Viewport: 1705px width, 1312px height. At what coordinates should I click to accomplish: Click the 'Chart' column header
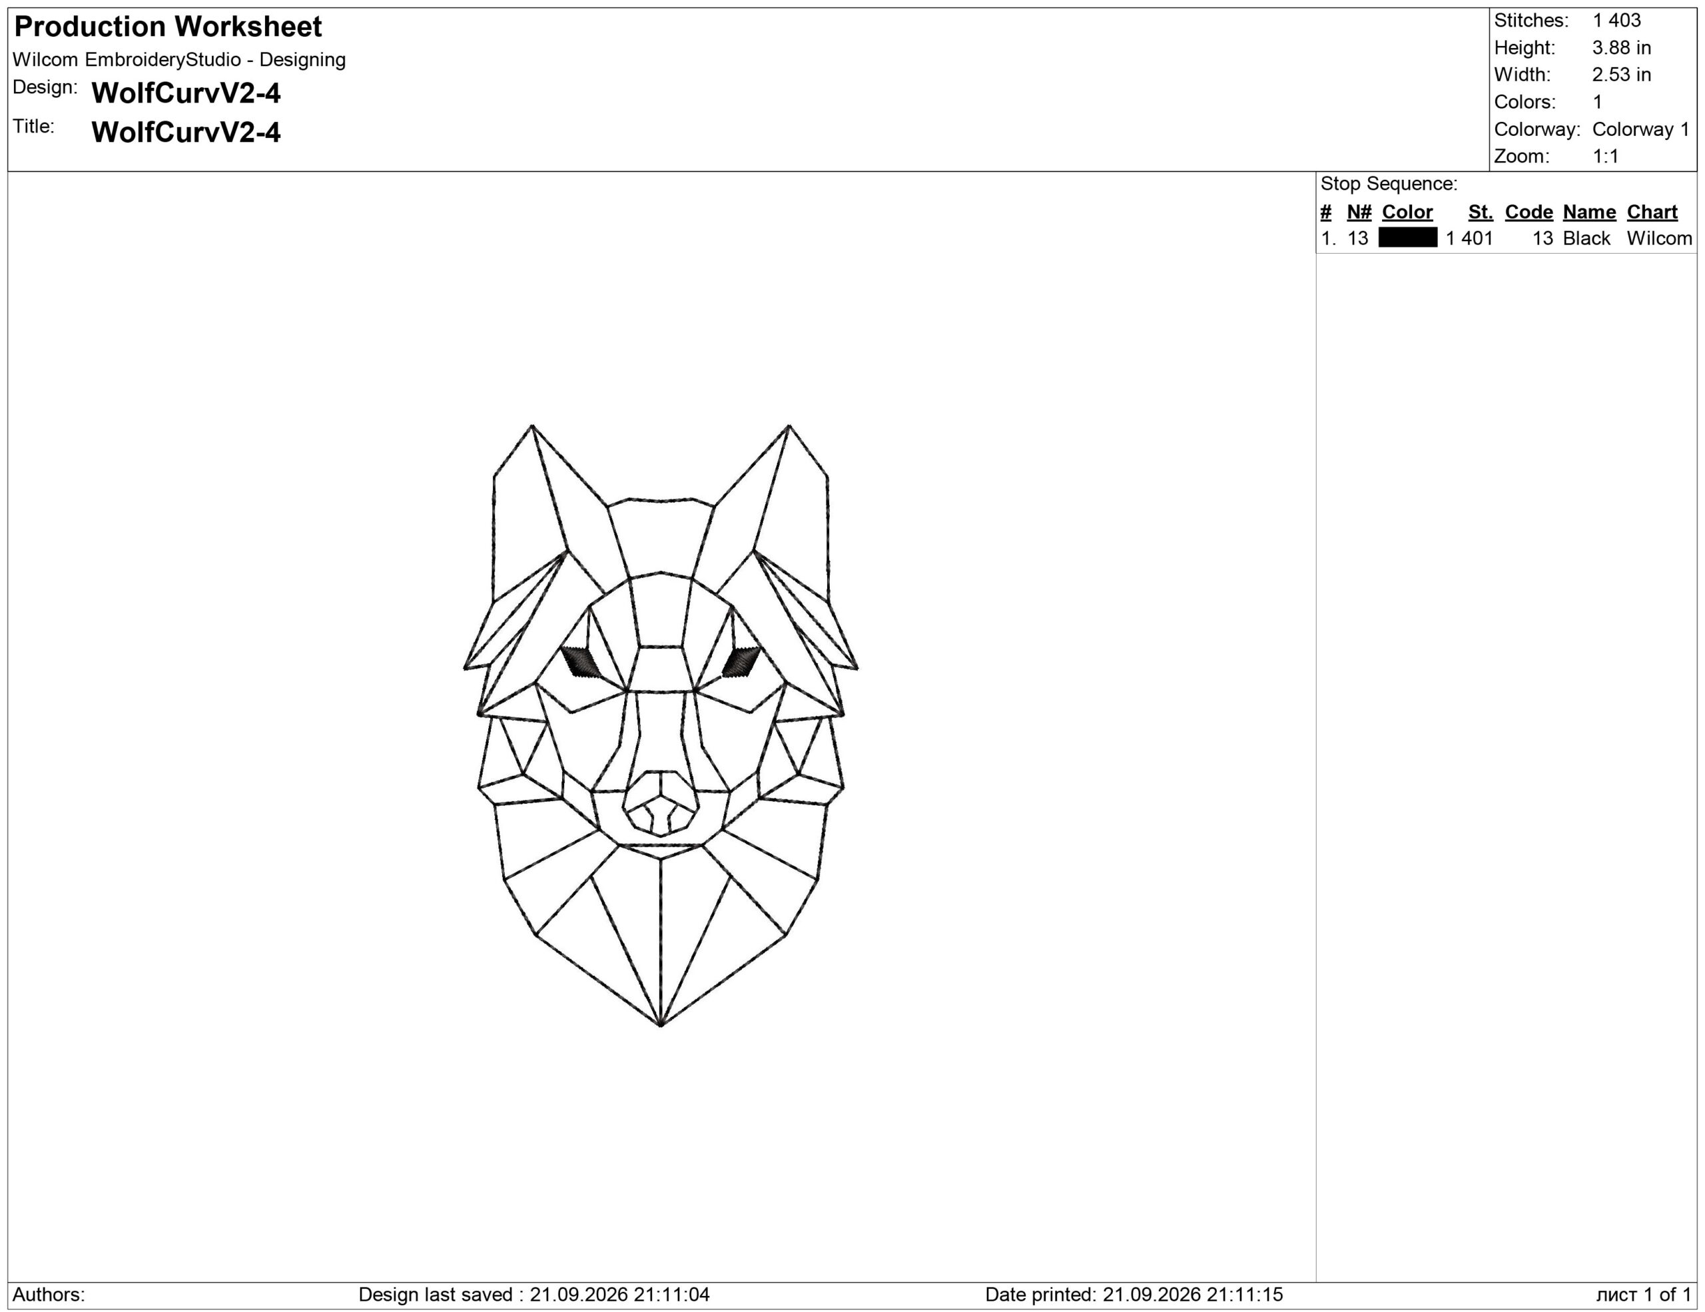(x=1652, y=212)
